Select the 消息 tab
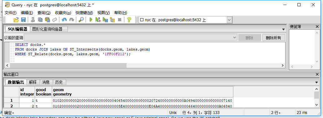The image size is (323, 118). pyautogui.click(x=46, y=82)
